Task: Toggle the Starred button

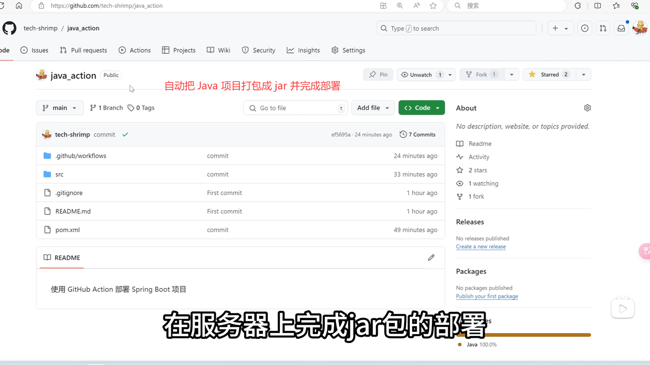Action: 549,74
